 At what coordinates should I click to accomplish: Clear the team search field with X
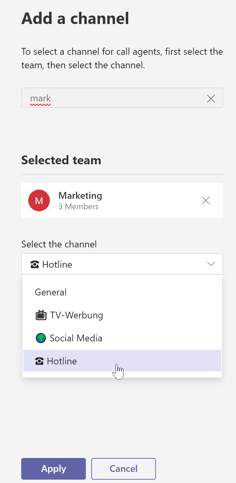(x=211, y=99)
